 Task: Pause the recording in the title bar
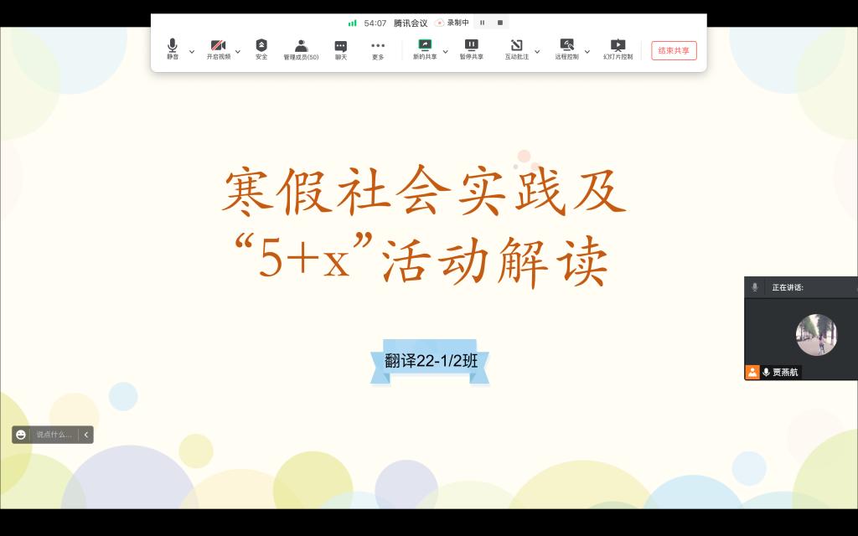(x=483, y=23)
